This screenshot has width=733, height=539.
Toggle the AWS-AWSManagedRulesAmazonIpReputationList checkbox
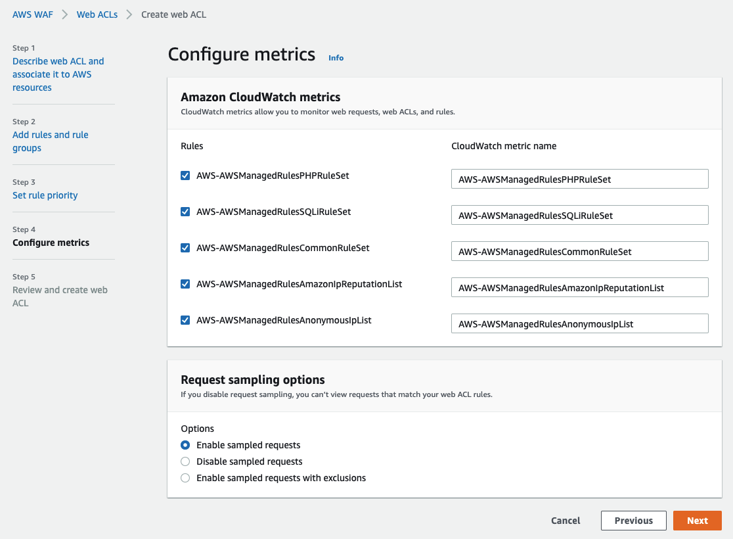pos(185,284)
